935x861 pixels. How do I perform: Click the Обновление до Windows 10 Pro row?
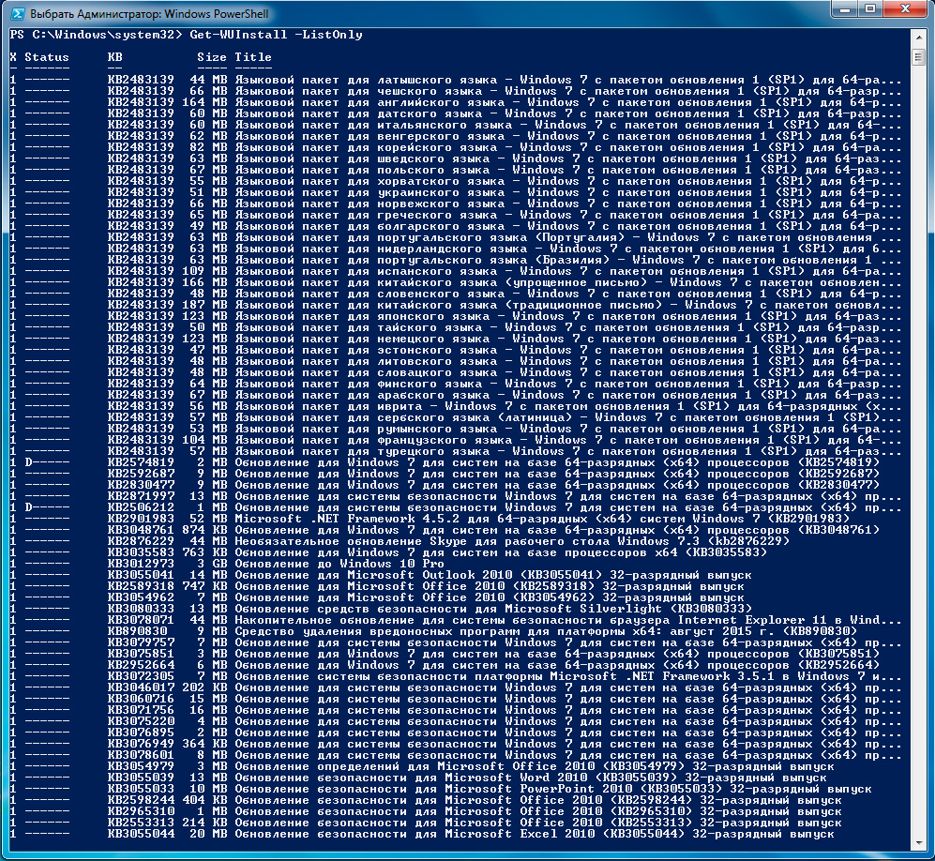[x=227, y=564]
